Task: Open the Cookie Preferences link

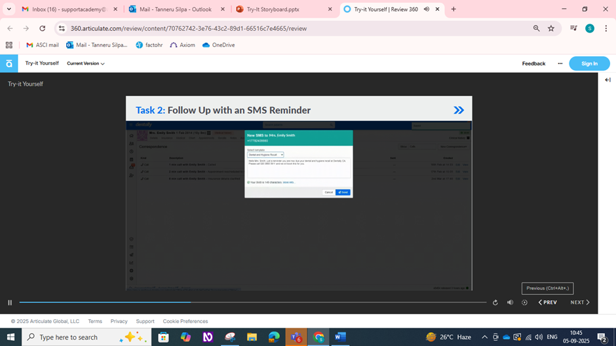Action: pos(185,321)
